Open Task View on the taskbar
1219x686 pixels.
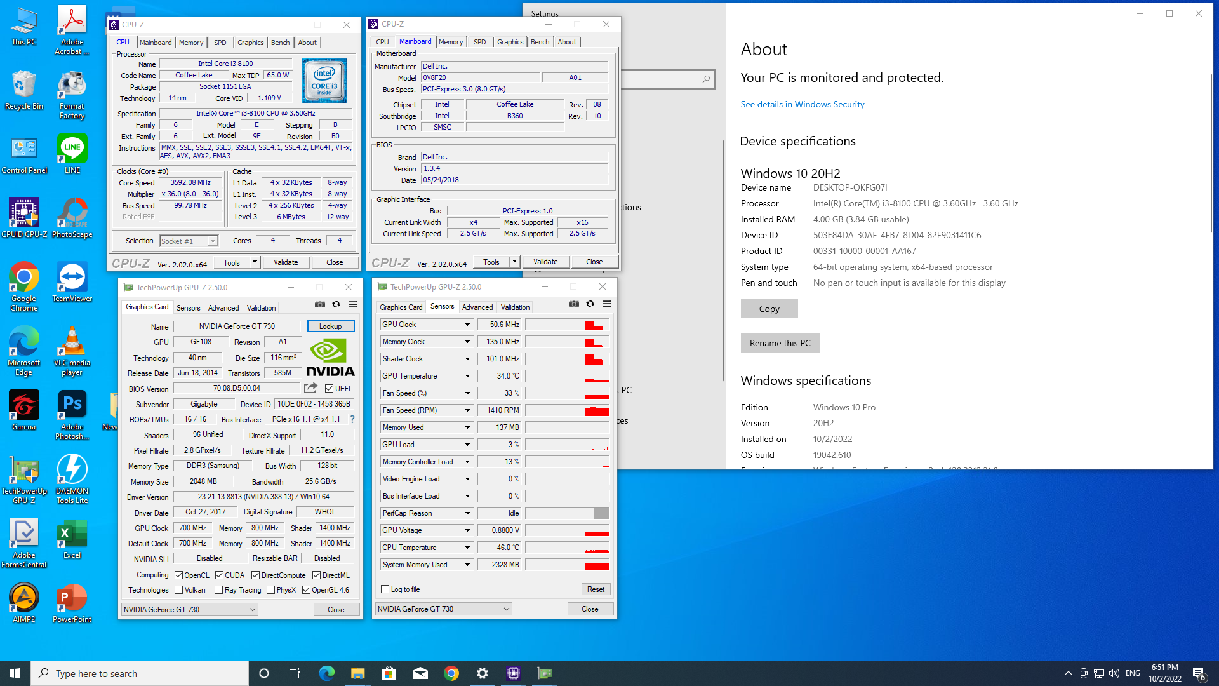pyautogui.click(x=295, y=673)
